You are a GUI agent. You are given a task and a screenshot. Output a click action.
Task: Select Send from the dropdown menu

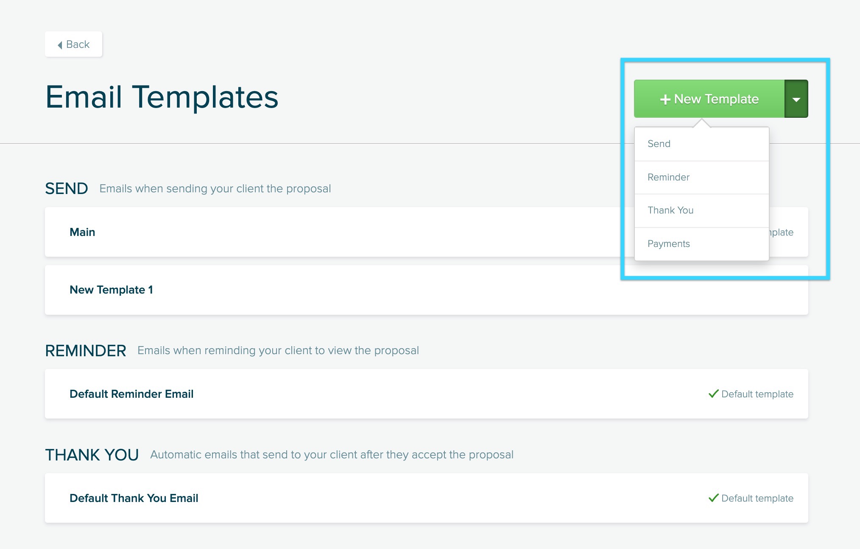(x=659, y=144)
